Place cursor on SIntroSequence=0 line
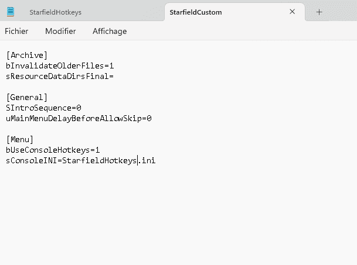The width and height of the screenshot is (357, 265). pos(43,108)
